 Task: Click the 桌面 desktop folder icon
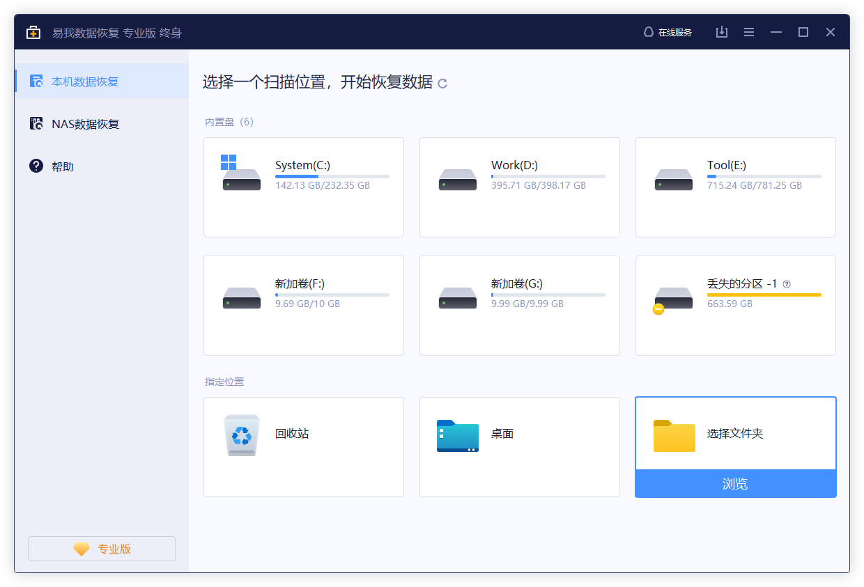pyautogui.click(x=457, y=435)
